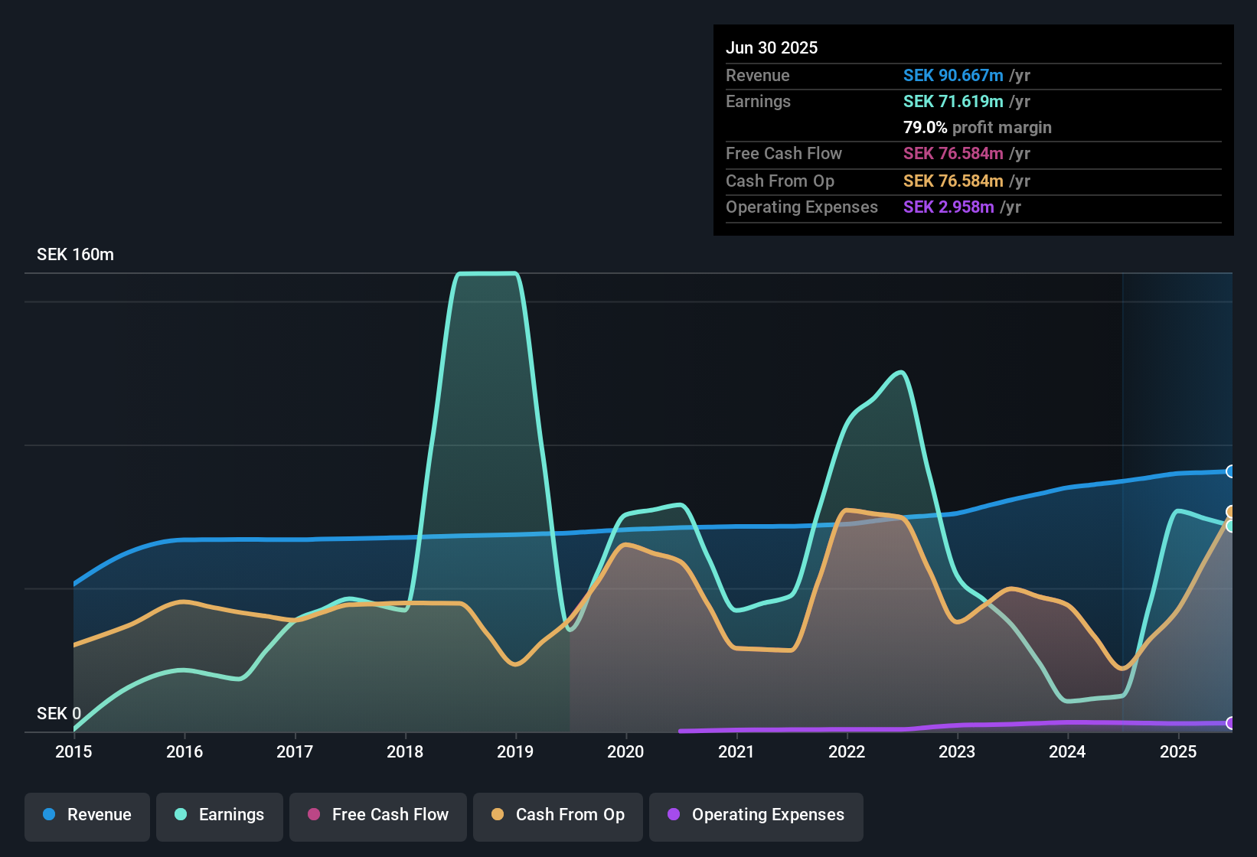Click the 2021 x-axis label

736,752
